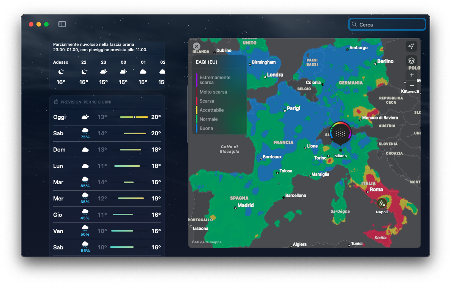
Task: Select the Oggi forecast row
Action: coord(107,117)
